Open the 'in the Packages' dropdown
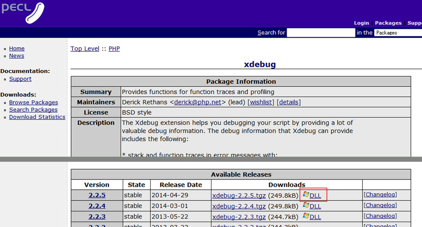This screenshot has height=227, width=422. (x=398, y=32)
